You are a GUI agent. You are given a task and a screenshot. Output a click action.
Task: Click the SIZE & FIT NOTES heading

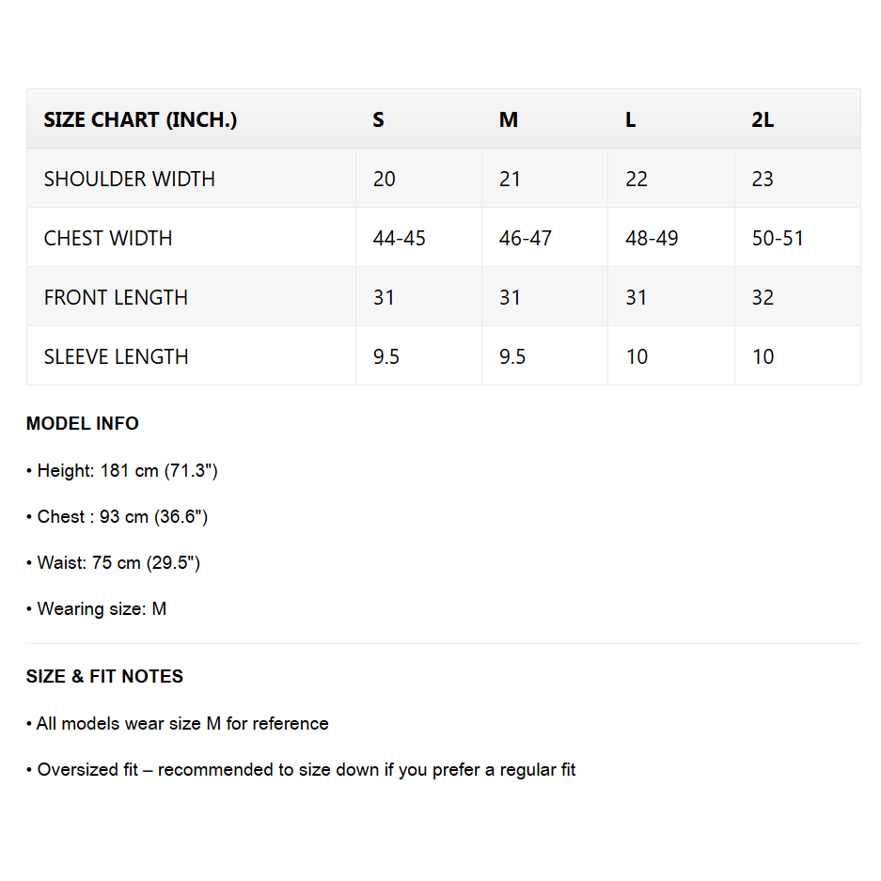(x=104, y=676)
